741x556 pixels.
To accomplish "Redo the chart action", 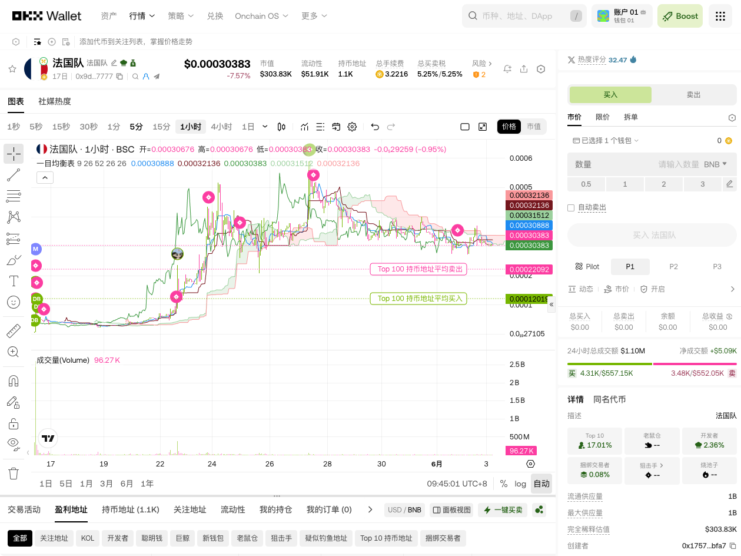I will click(391, 127).
